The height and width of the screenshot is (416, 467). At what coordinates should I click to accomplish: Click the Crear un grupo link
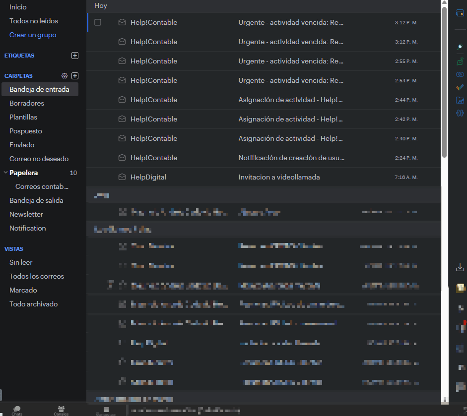click(x=33, y=35)
